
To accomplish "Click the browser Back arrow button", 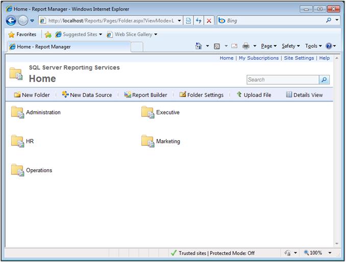I will coord(11,21).
